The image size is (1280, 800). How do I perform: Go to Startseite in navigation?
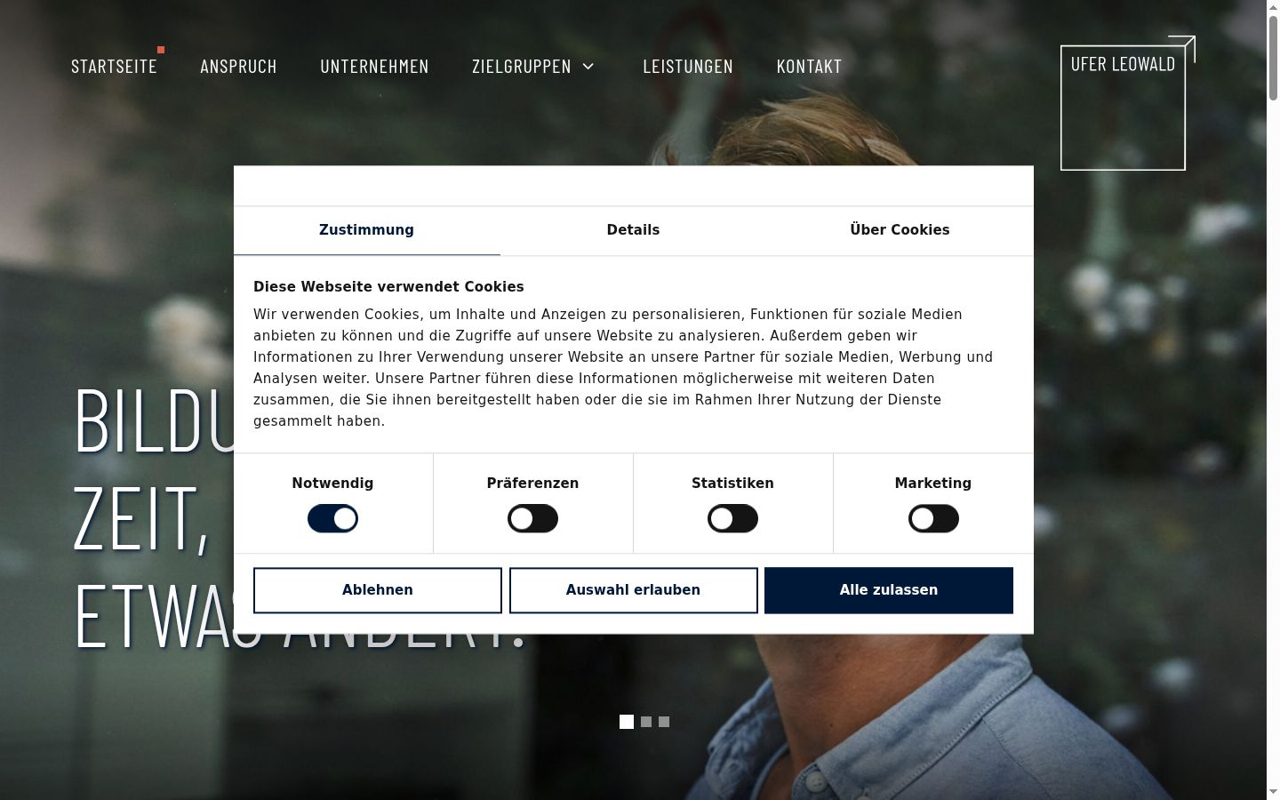coord(114,66)
